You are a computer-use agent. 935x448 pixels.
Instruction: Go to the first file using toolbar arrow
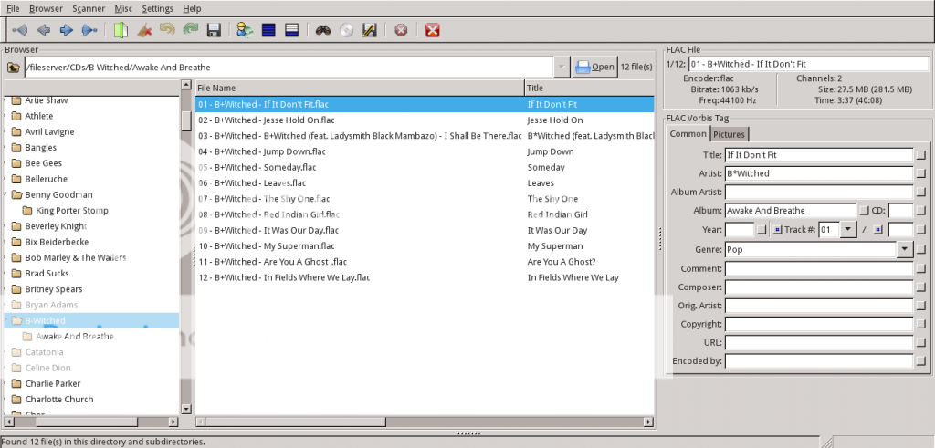pyautogui.click(x=19, y=30)
